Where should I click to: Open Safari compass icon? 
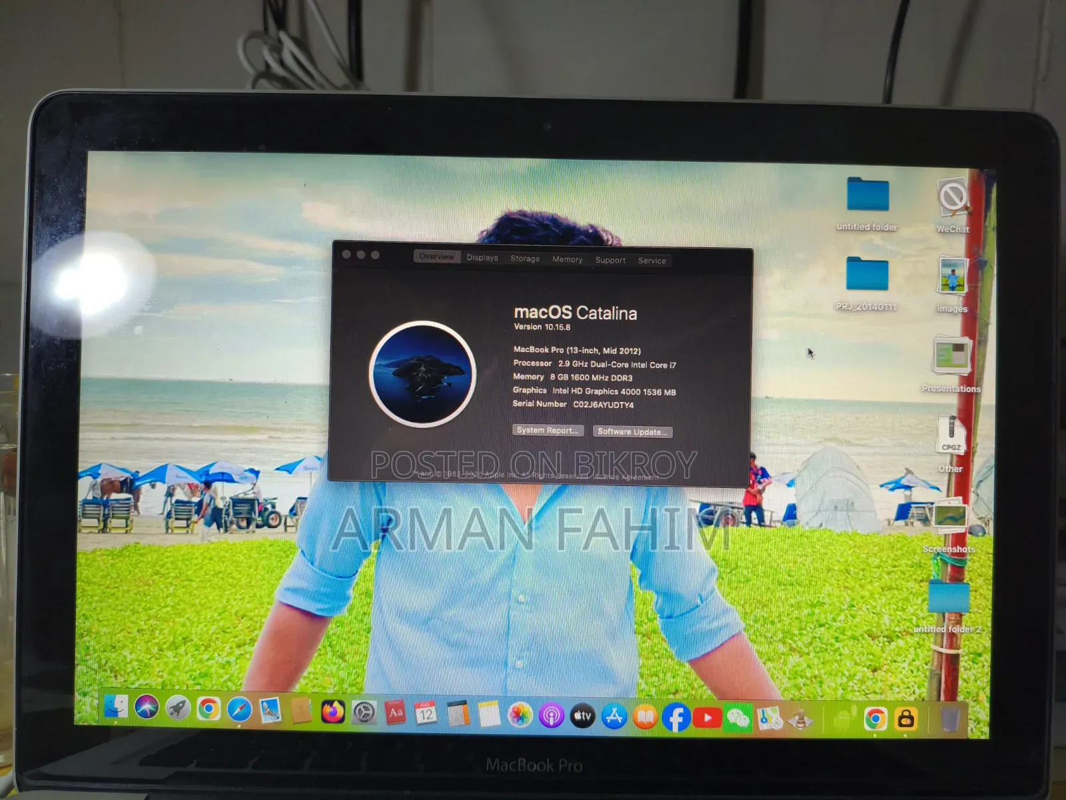[239, 709]
